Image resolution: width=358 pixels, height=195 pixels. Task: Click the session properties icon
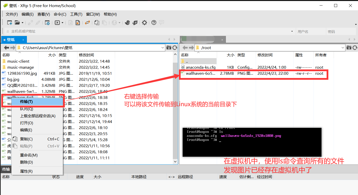point(47,23)
